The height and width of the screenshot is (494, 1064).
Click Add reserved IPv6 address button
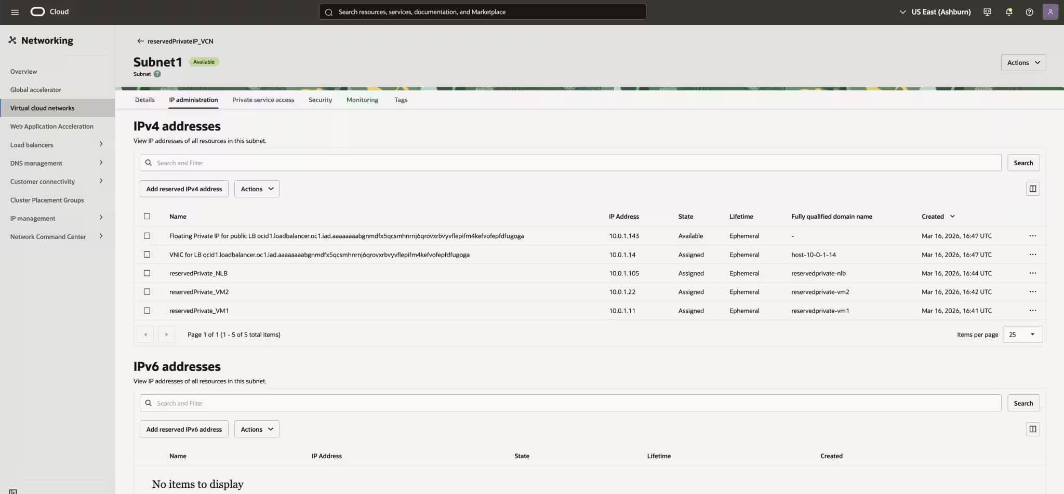click(x=184, y=429)
